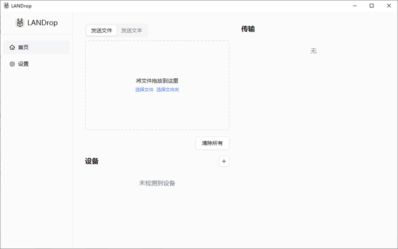Click the LANDrop app icon in the title bar
Screen dimensions: 398x249
6,6
